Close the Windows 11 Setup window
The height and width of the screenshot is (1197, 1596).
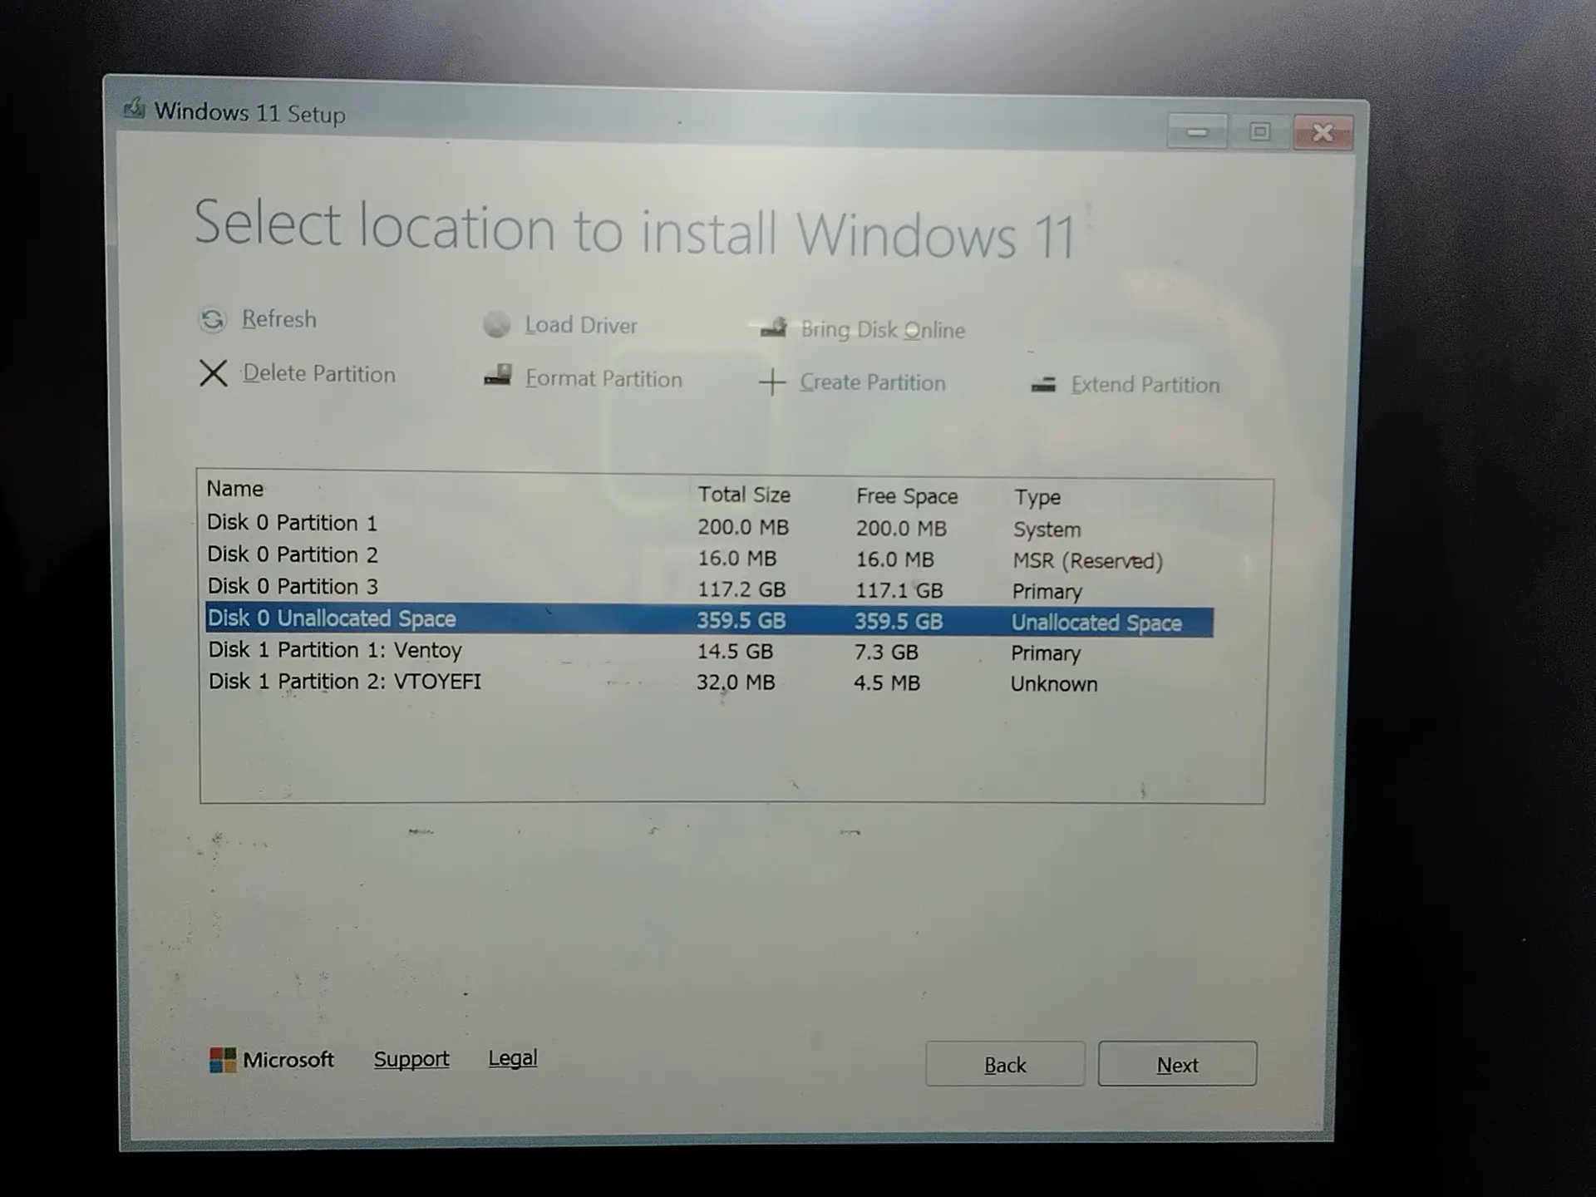[1323, 132]
